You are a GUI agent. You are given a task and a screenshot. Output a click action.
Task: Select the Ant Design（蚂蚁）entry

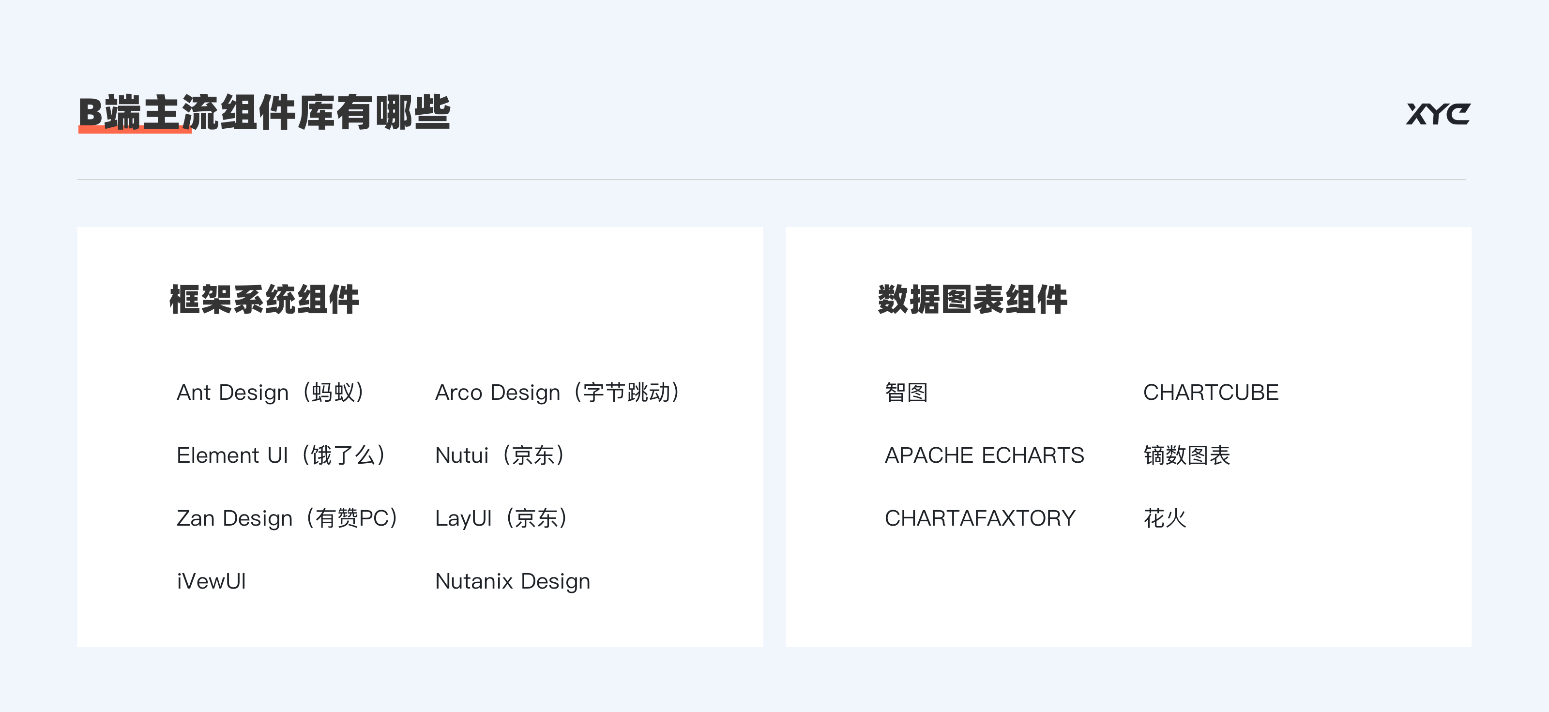[x=272, y=393]
